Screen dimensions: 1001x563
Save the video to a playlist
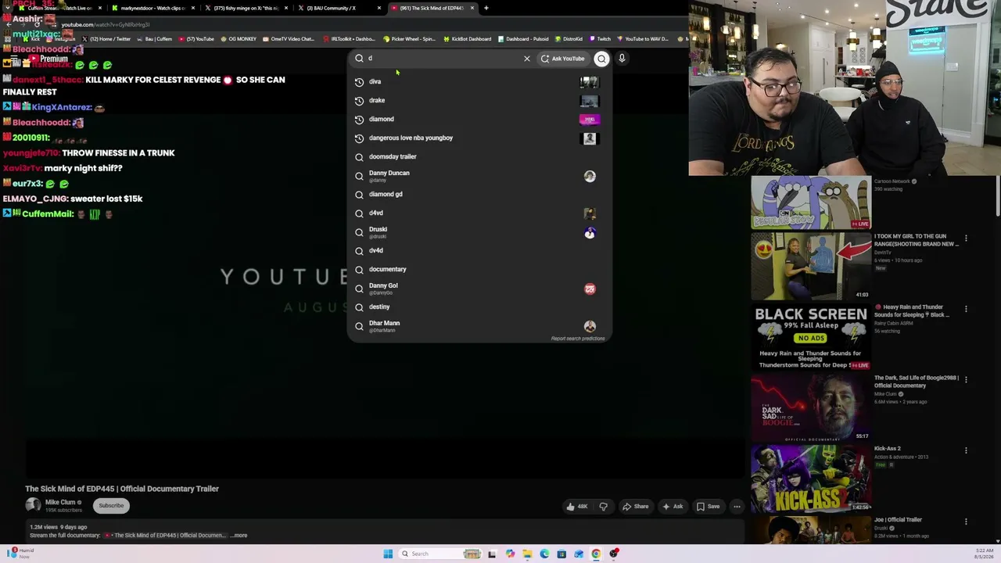pyautogui.click(x=708, y=507)
